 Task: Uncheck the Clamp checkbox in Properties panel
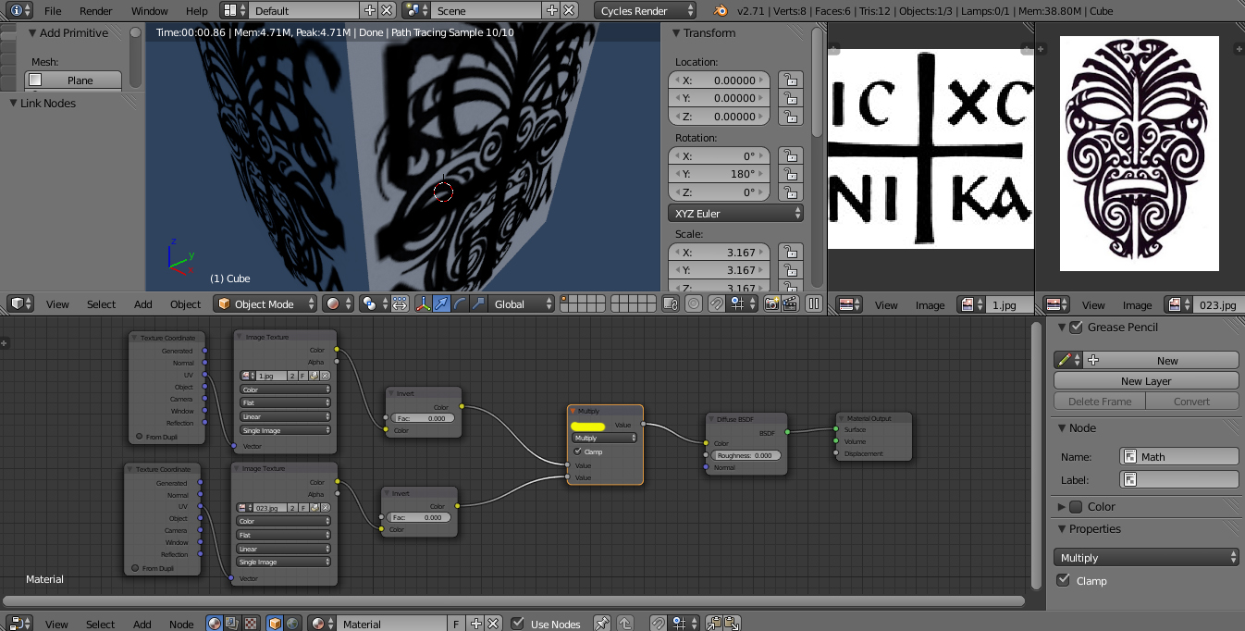click(1064, 580)
